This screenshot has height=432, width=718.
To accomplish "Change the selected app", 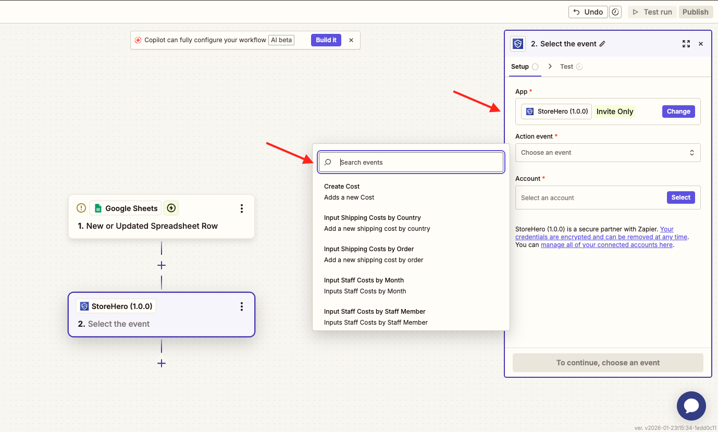I will pos(678,112).
